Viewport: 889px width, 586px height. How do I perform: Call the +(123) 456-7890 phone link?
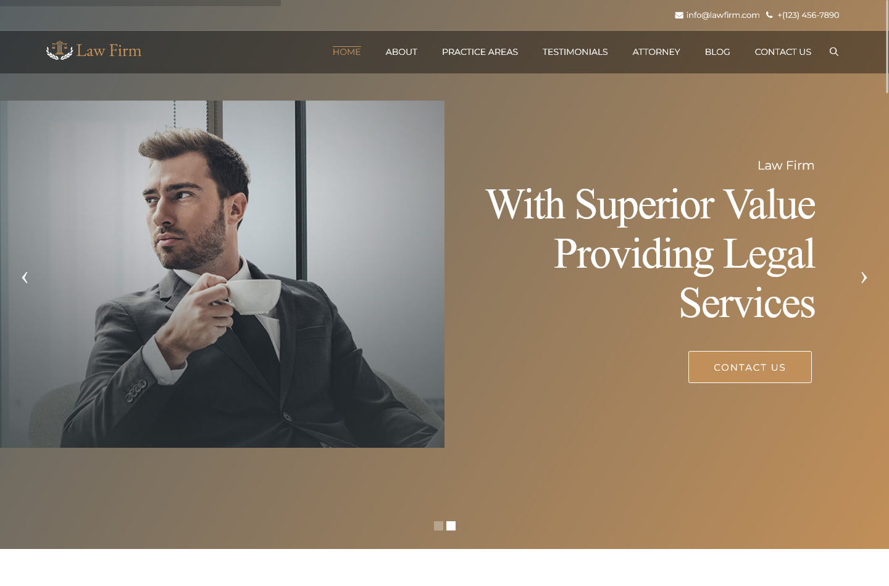tap(808, 15)
